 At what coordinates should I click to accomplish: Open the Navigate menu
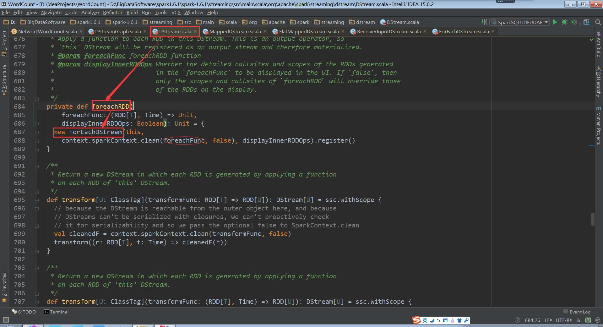click(51, 12)
